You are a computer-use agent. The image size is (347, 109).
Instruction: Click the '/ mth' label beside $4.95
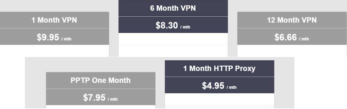[x=231, y=88]
